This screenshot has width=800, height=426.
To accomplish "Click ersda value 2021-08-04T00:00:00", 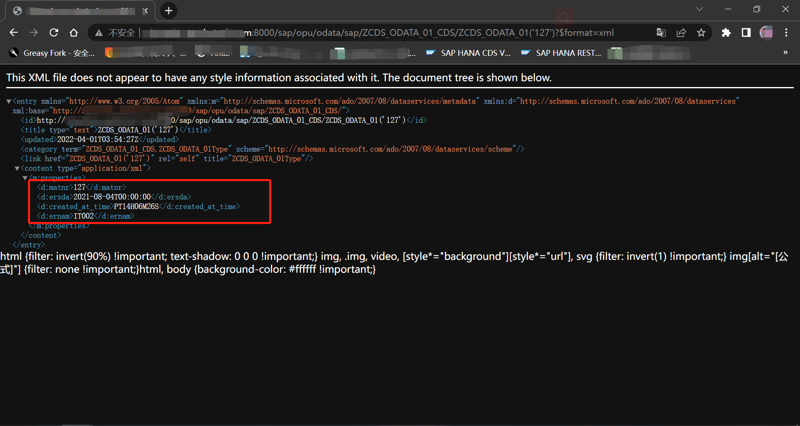I will [112, 197].
